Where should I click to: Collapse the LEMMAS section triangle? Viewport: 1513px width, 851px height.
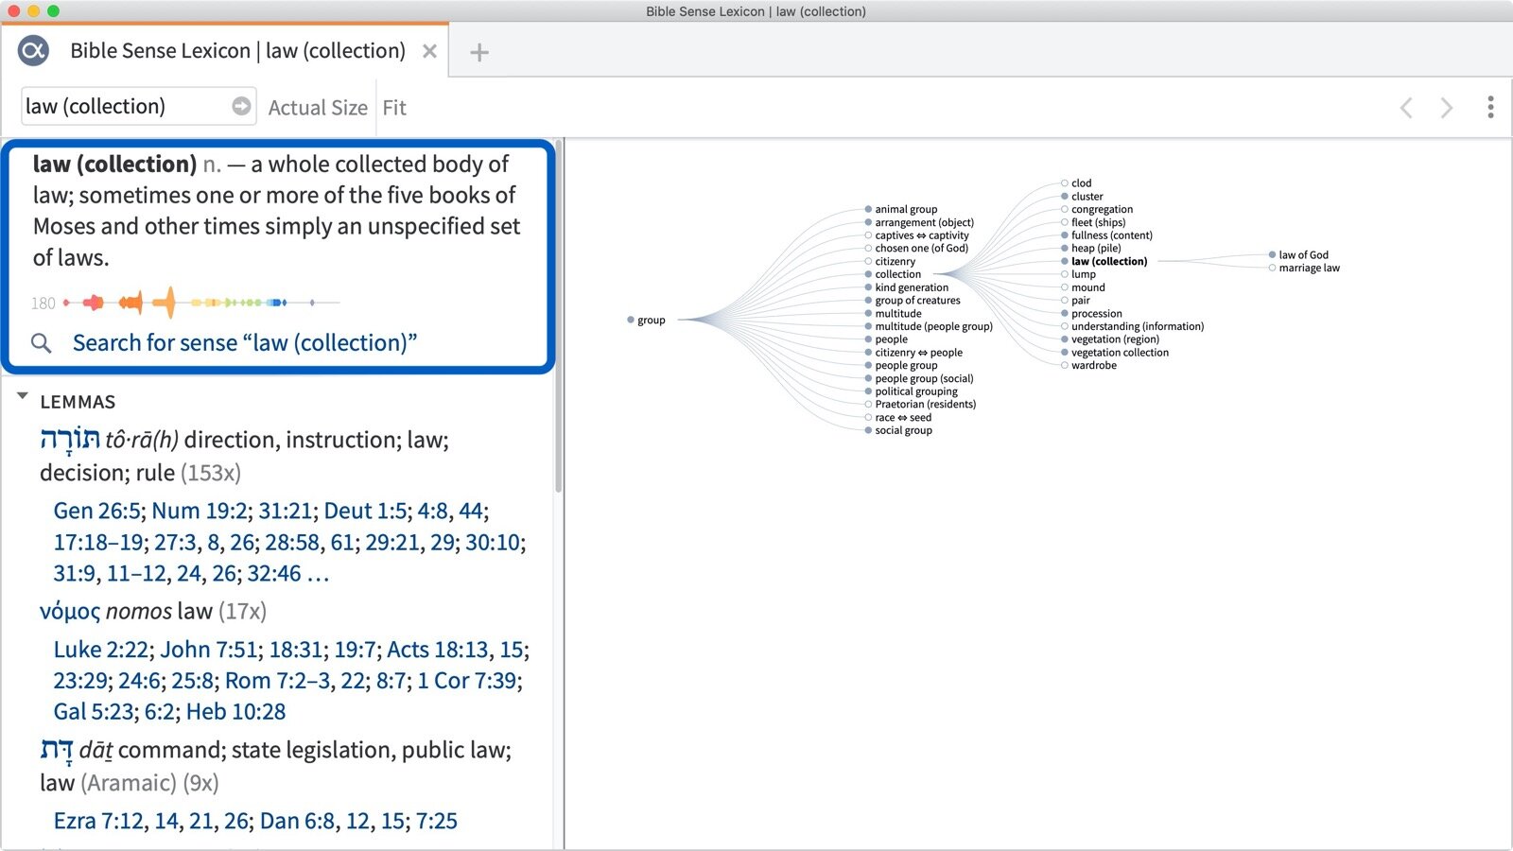point(23,397)
